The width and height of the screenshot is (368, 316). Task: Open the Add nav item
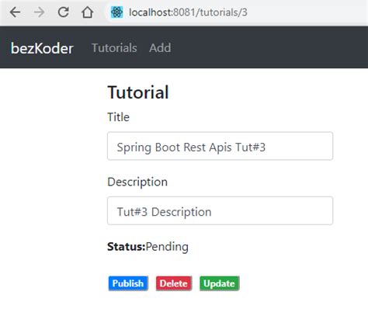coord(160,48)
